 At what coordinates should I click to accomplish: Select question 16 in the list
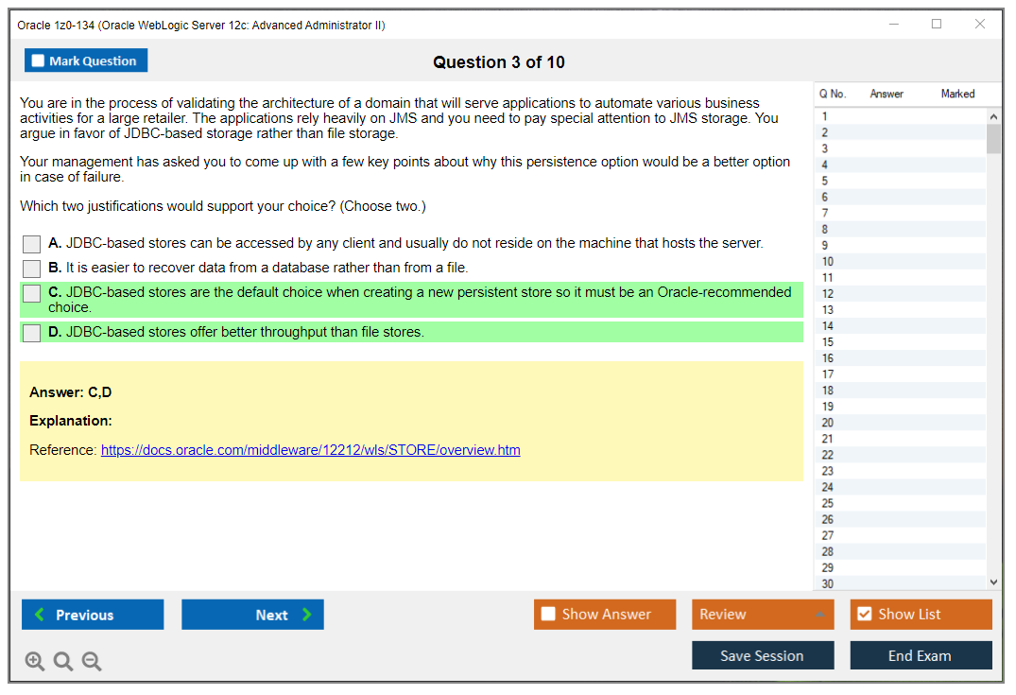click(x=900, y=357)
